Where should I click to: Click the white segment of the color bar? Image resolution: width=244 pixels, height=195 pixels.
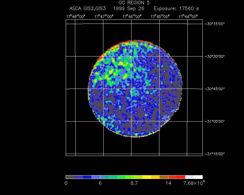pyautogui.click(x=198, y=177)
